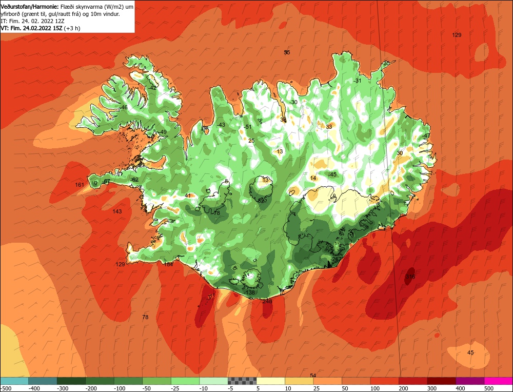
Task: Click the light teal legend swatch after -500
Action: [14, 381]
